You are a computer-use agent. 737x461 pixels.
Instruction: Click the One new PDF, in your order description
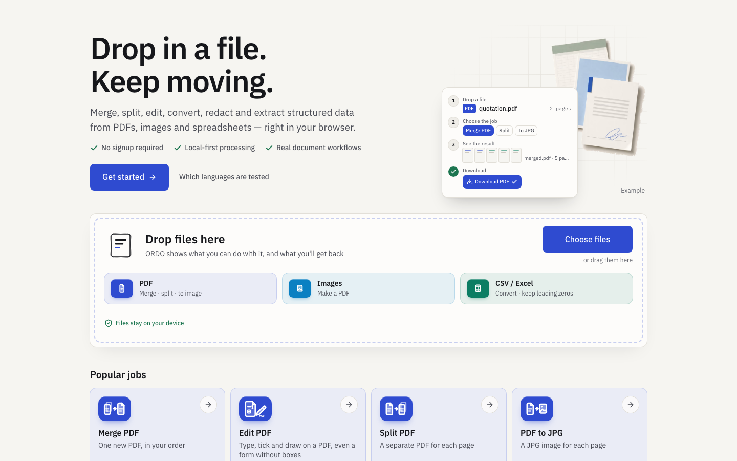142,446
